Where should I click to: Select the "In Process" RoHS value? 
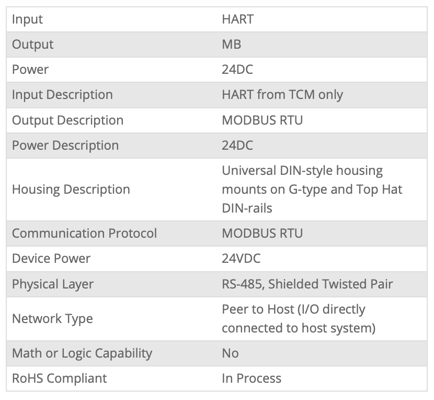251,378
